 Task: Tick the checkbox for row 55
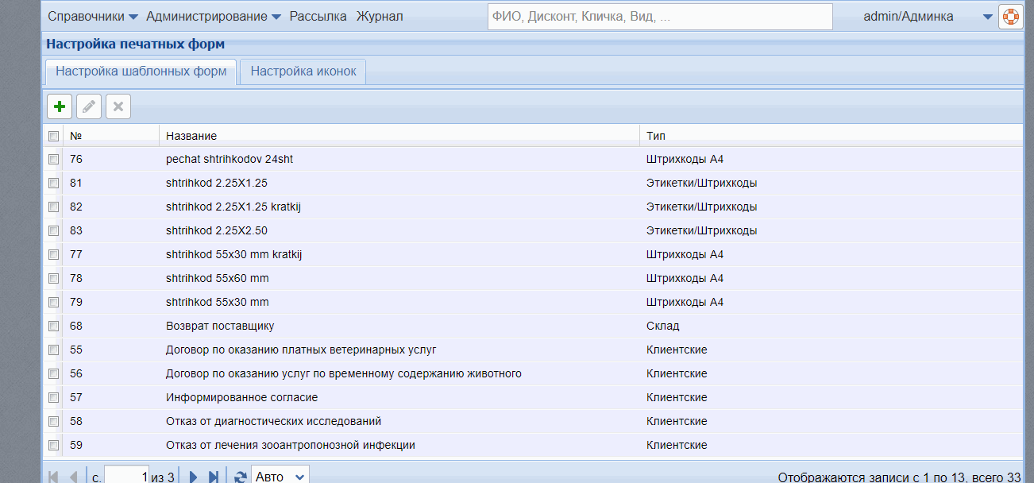[x=53, y=350]
